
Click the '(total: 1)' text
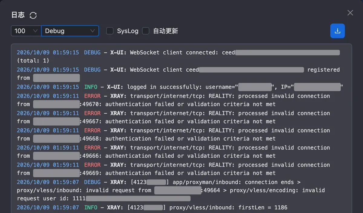(33, 60)
